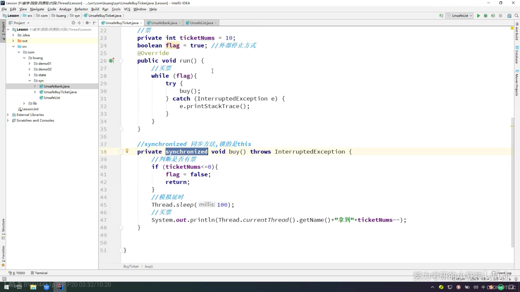This screenshot has height=292, width=520.
Task: Click the UnsafeBuyTicket.java file
Action: 60,92
